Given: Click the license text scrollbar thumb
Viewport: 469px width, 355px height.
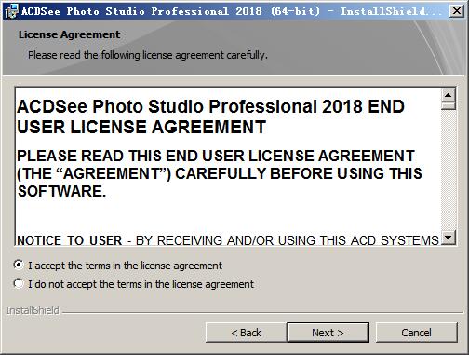Looking at the screenshot, I should point(449,106).
